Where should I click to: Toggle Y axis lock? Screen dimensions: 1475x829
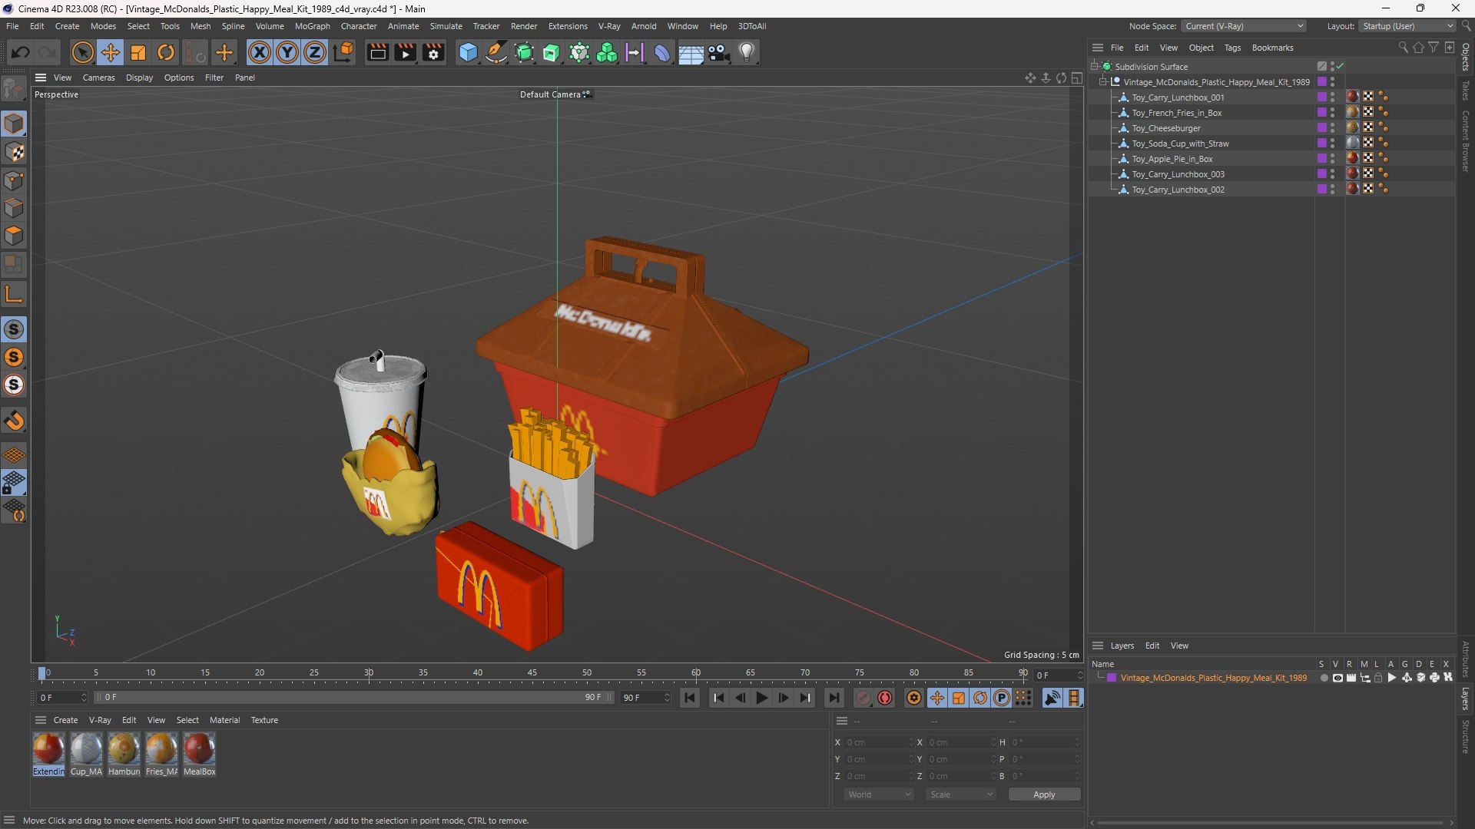tap(287, 52)
